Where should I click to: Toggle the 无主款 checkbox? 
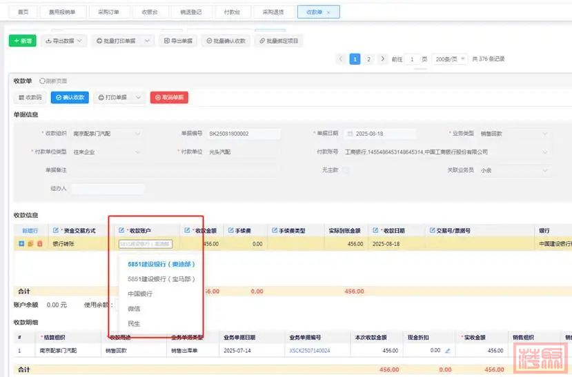coord(346,170)
